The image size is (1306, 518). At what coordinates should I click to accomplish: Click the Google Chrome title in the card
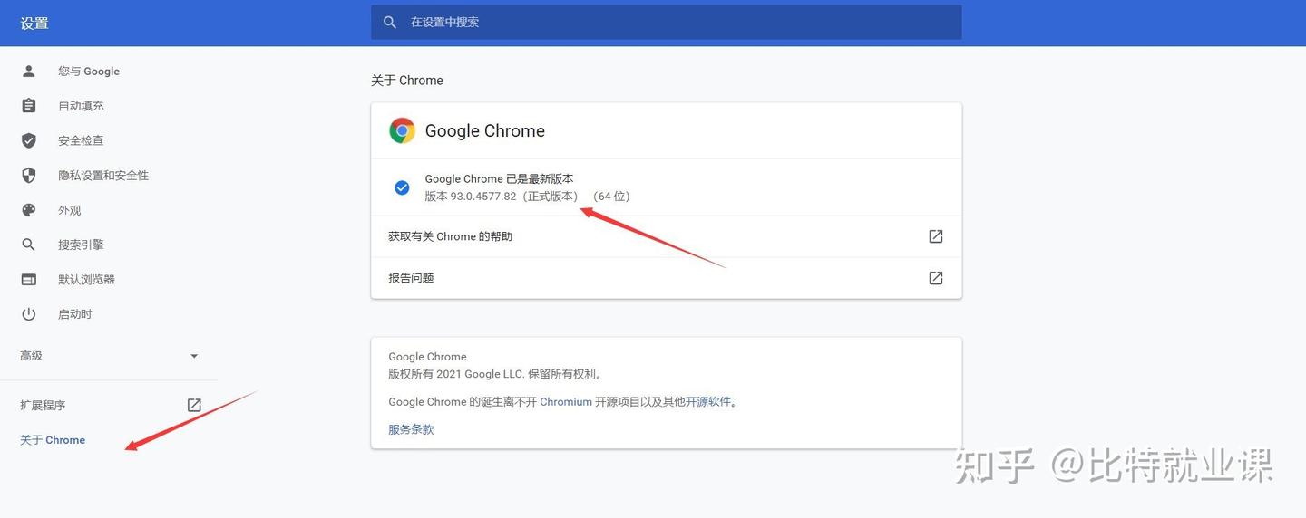485,130
